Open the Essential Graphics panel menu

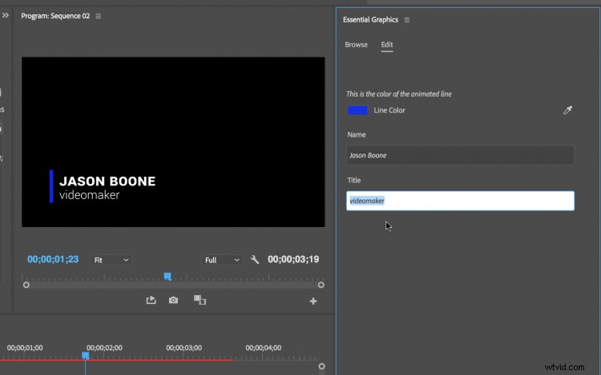[406, 20]
